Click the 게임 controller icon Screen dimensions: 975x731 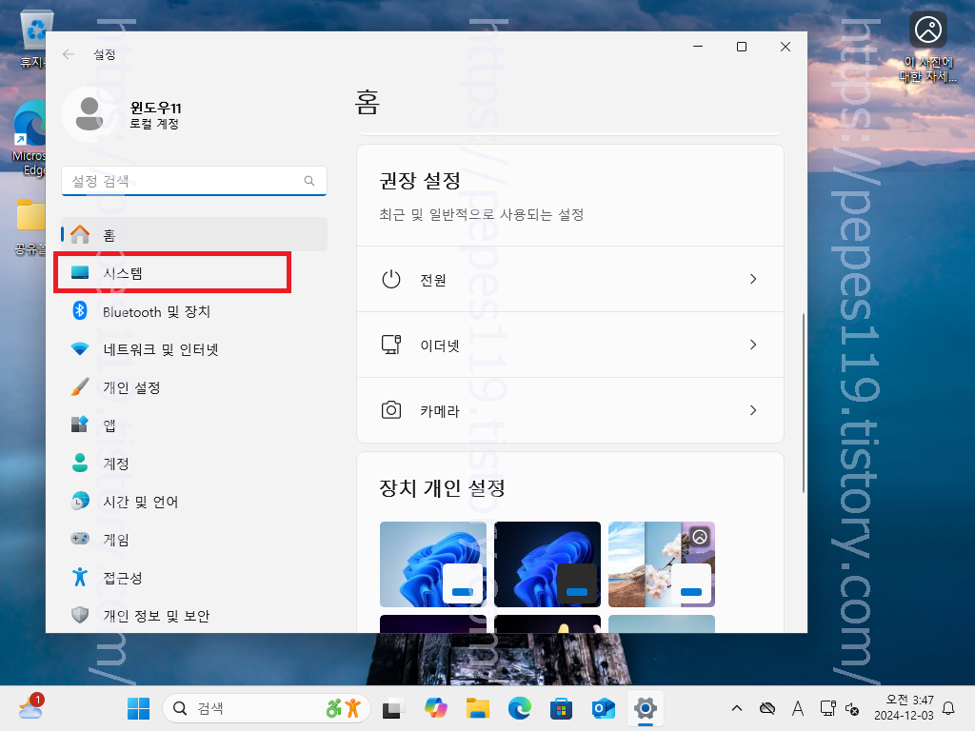point(80,539)
